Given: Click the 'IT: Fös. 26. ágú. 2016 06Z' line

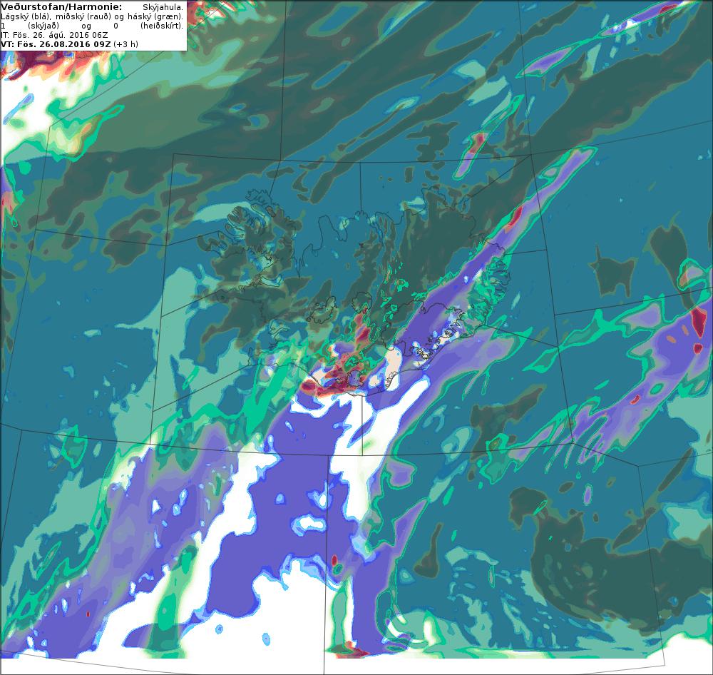Looking at the screenshot, I should [55, 35].
